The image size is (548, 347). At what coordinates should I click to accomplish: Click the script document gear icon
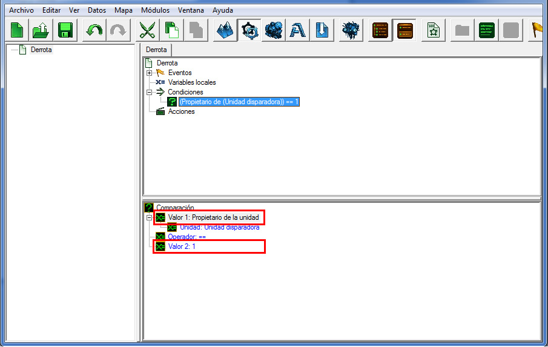[x=434, y=30]
